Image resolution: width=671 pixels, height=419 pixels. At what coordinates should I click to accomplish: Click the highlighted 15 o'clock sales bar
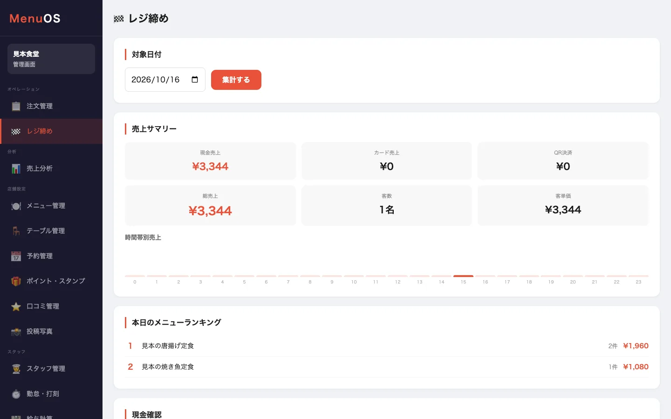click(463, 276)
